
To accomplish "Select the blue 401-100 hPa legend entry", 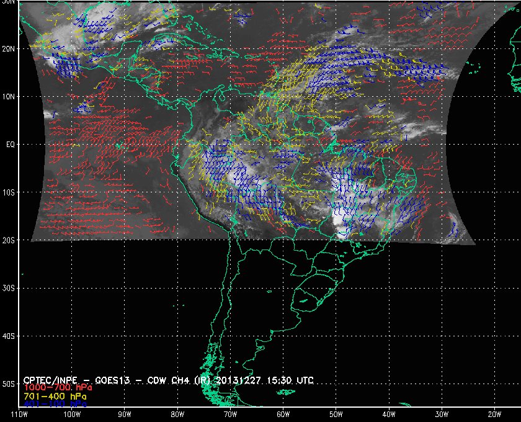I will (x=55, y=404).
